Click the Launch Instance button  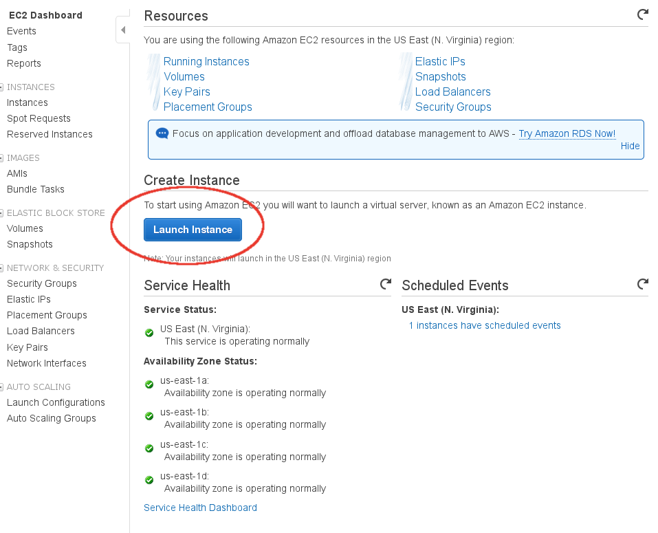[193, 230]
